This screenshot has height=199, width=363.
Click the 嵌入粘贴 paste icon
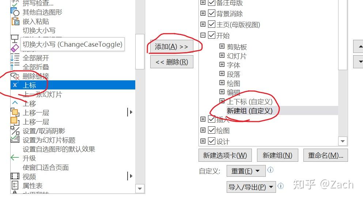pos(15,21)
